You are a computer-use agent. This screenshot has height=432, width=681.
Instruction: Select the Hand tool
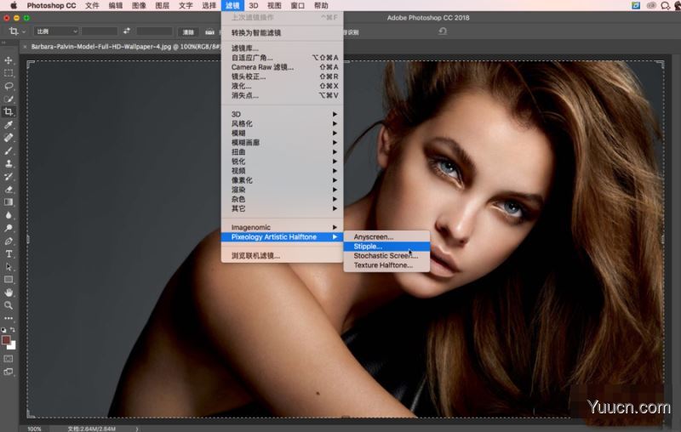tap(9, 293)
